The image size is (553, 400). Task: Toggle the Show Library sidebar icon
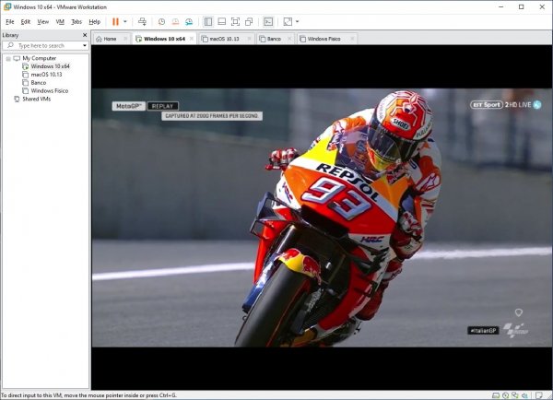[x=208, y=22]
